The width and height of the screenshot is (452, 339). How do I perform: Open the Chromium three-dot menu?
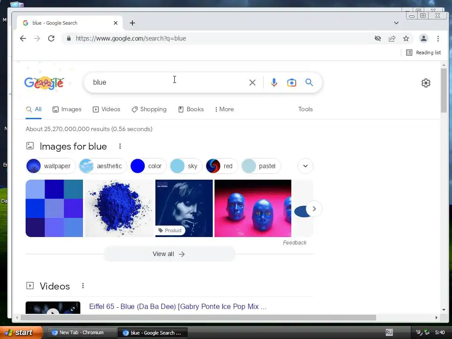tap(438, 38)
